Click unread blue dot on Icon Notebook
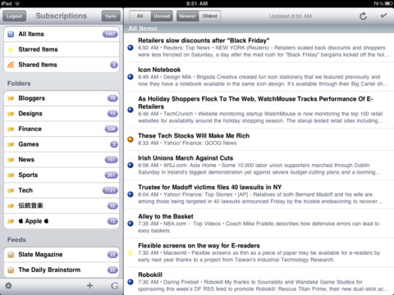394x295 pixels. (131, 77)
